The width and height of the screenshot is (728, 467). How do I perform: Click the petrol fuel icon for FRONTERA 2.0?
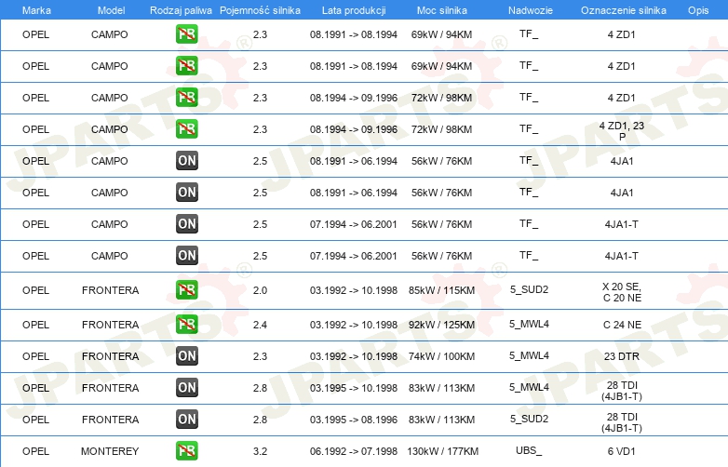[x=186, y=290]
